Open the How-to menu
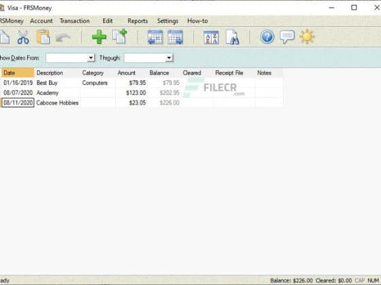This screenshot has width=381, height=285. point(197,21)
